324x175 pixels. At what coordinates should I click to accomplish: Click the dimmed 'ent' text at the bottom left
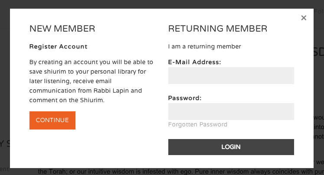tap(4, 169)
